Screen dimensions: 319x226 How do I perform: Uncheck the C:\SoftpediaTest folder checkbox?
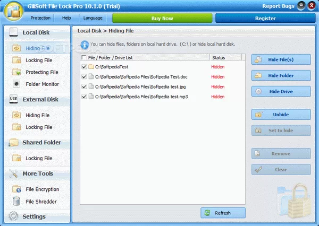click(85, 67)
